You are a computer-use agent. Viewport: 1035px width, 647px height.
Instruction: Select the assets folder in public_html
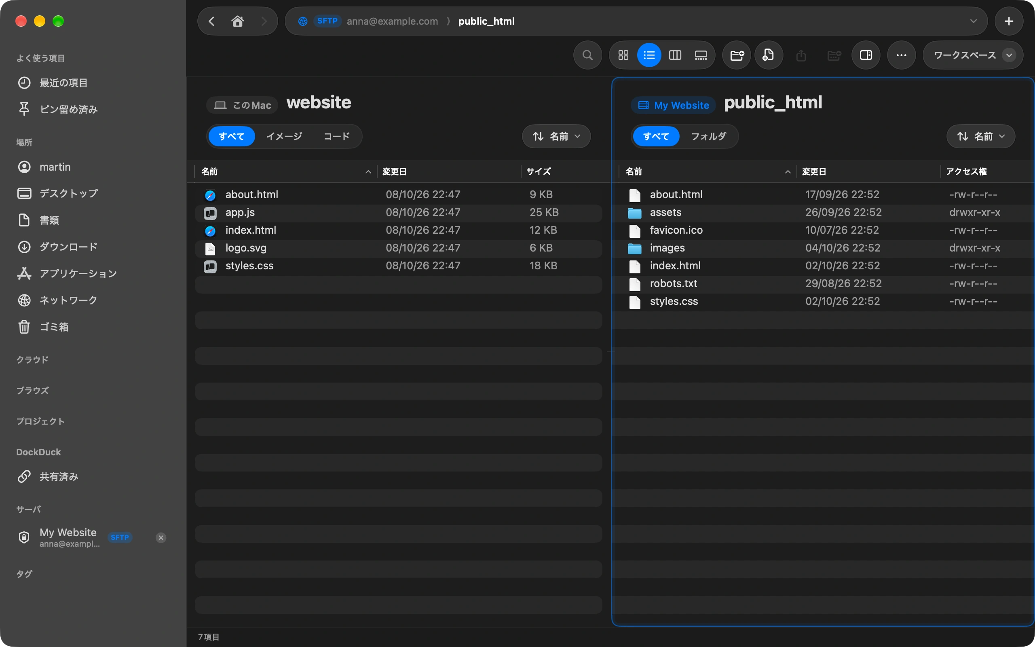tap(823, 212)
